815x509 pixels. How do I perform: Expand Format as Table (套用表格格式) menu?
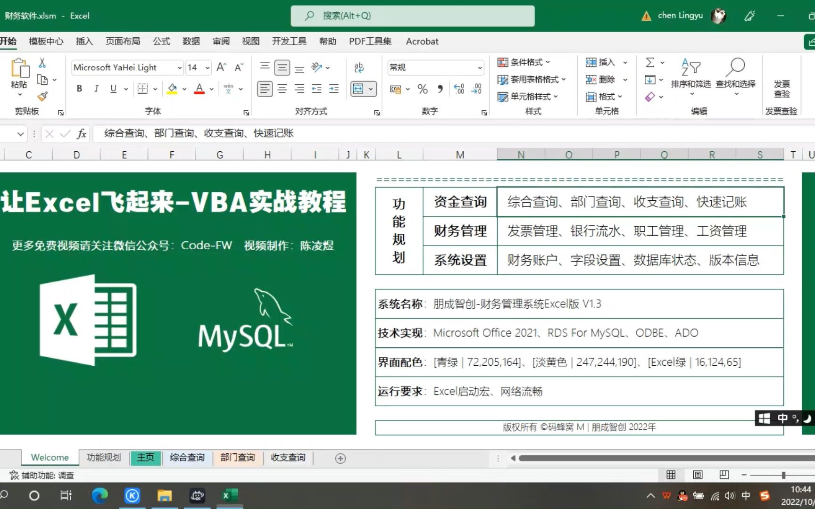click(532, 80)
